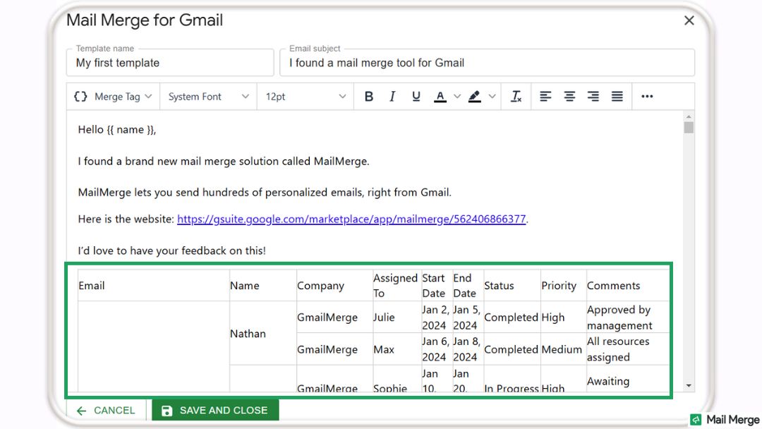The width and height of the screenshot is (762, 429).
Task: Click High priority in Julie's row
Action: (x=563, y=318)
